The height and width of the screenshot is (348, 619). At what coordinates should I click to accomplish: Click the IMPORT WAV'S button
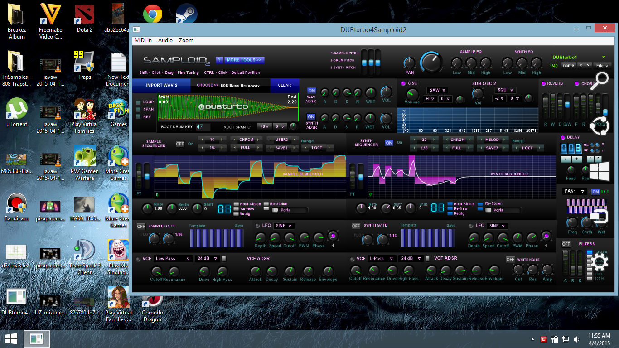161,85
